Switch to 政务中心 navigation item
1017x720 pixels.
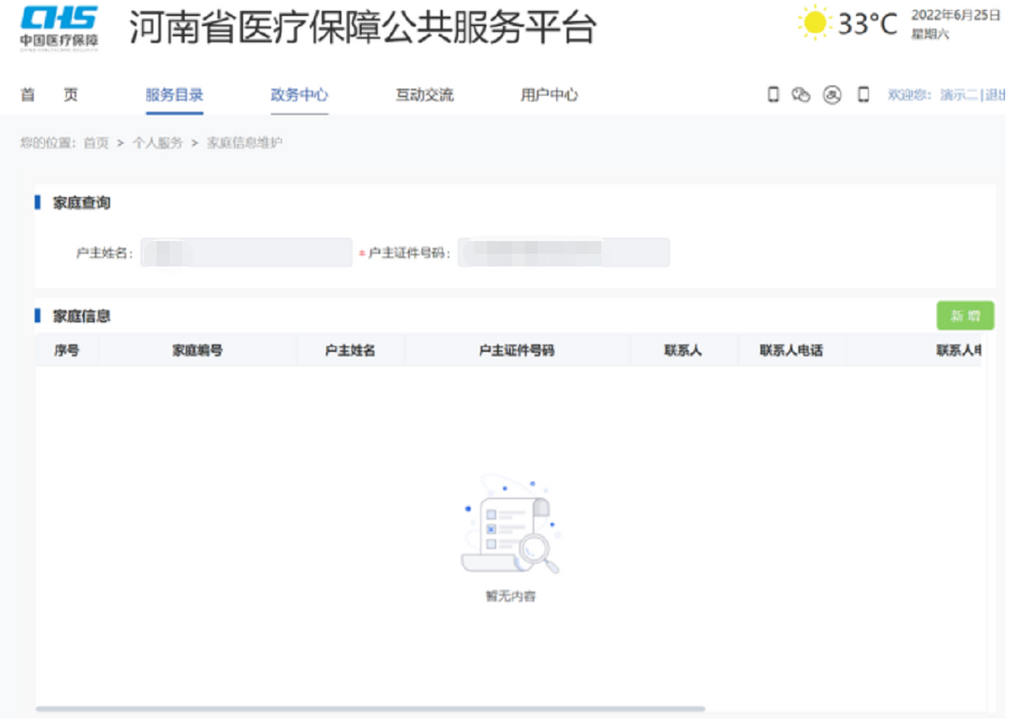[299, 95]
